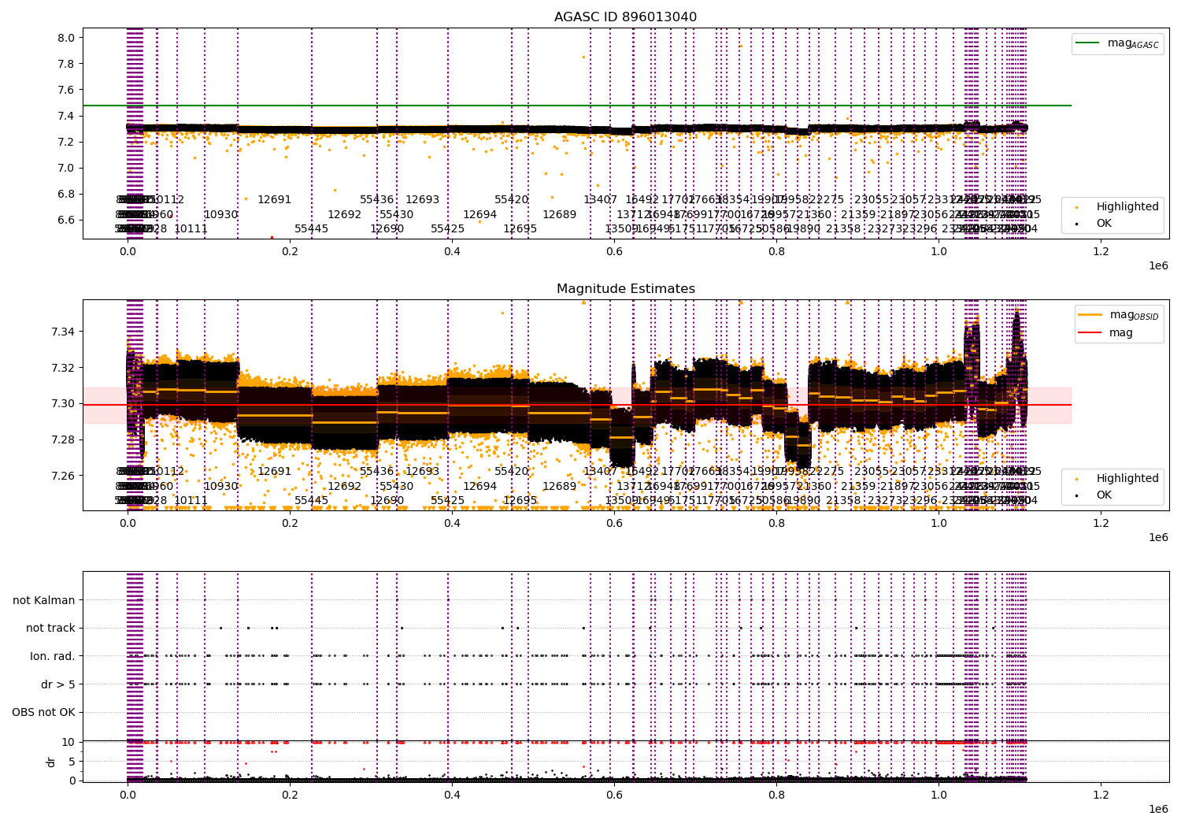Image resolution: width=1181 pixels, height=827 pixels.
Task: Click obsid label '12689' in the middle plot
Action: tap(559, 486)
